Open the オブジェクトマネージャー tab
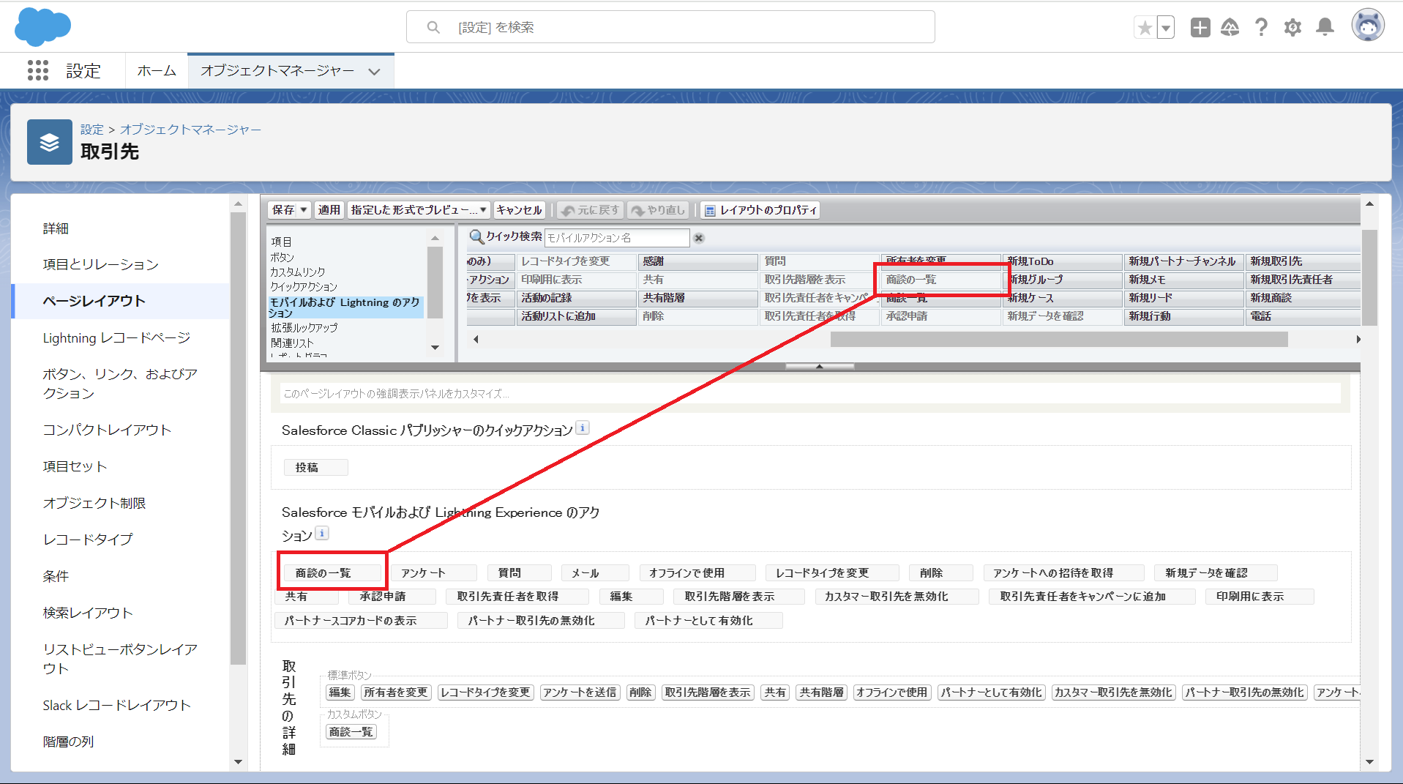1403x784 pixels. click(x=277, y=71)
